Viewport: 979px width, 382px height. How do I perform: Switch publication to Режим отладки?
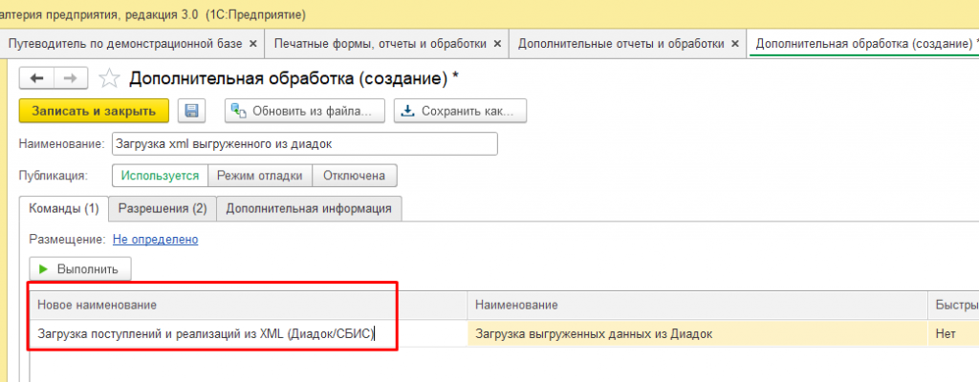pyautogui.click(x=260, y=176)
